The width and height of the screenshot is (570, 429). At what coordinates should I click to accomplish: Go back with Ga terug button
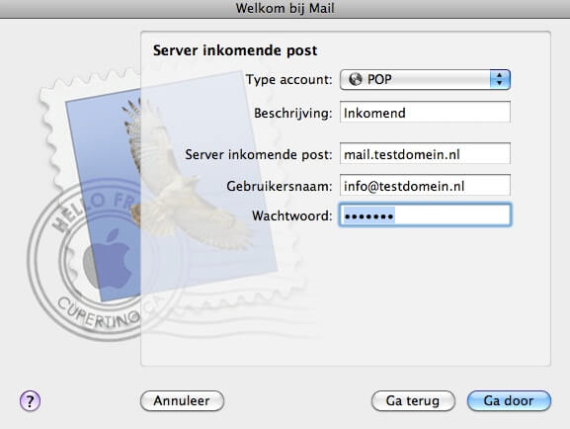413,400
